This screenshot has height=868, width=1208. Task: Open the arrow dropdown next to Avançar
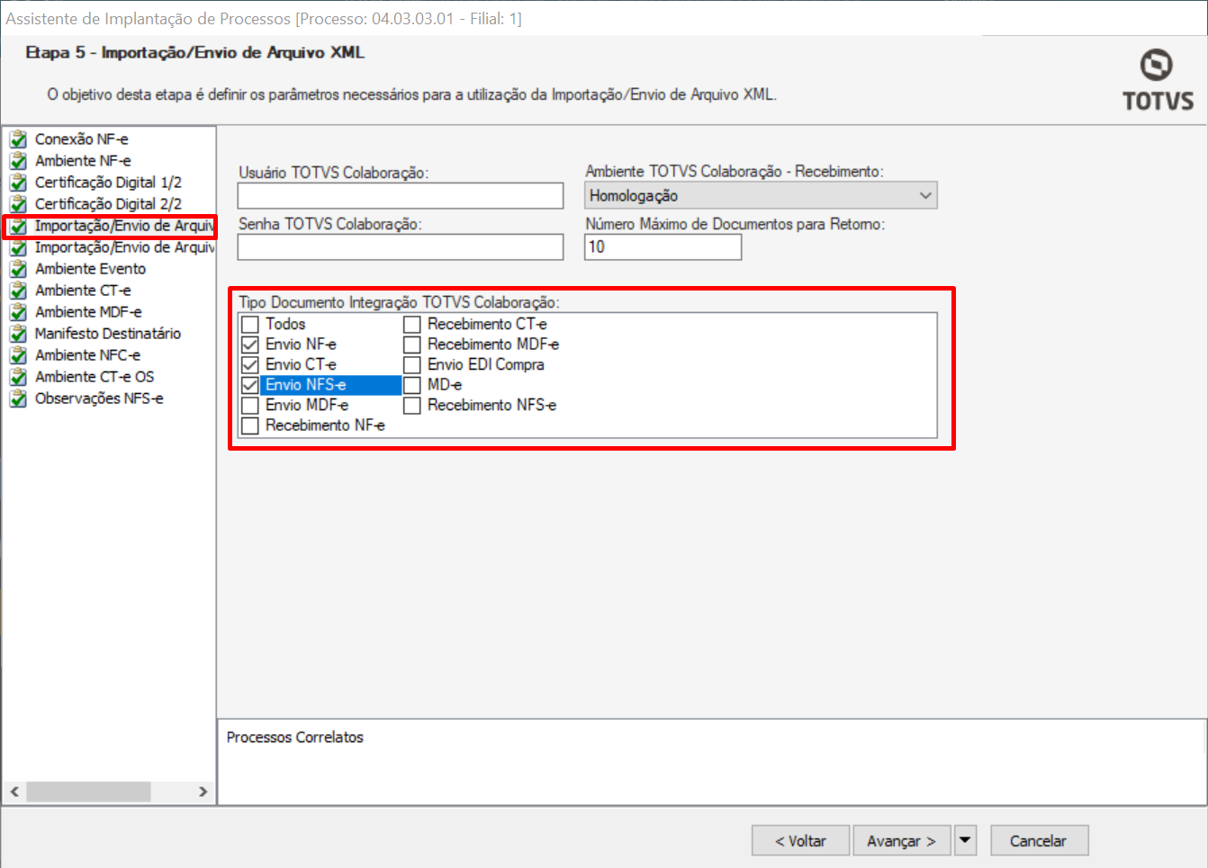(x=965, y=840)
